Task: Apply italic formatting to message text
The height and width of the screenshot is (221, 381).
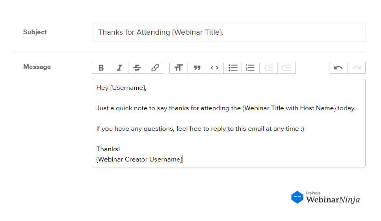Action: (x=119, y=68)
